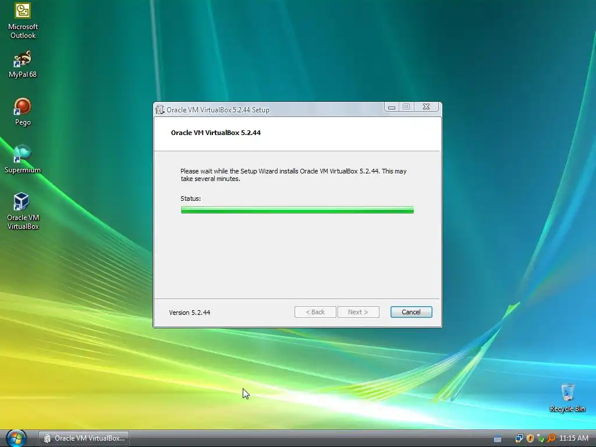
Task: Click the Safely Remove Hardware tray icon
Action: tap(540, 438)
